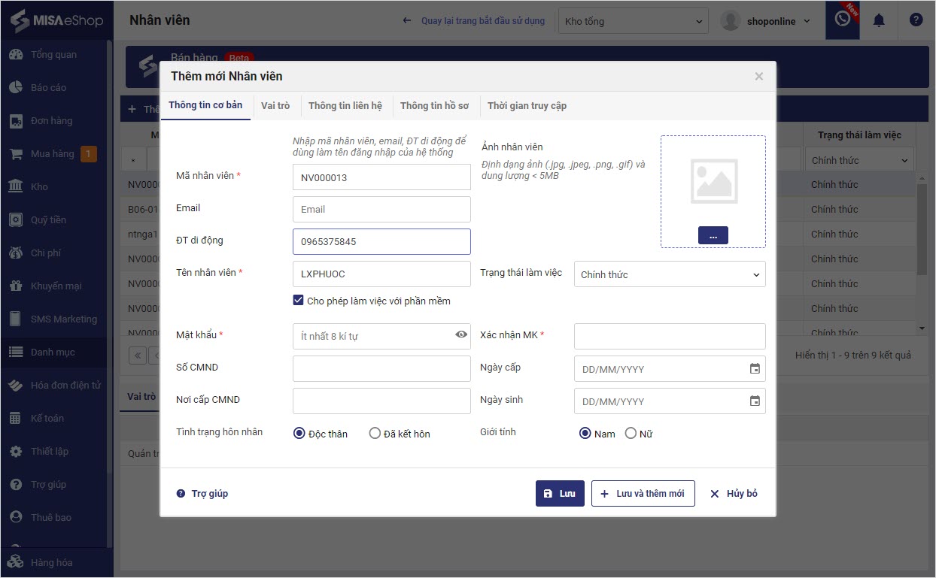Image resolution: width=936 pixels, height=578 pixels.
Task: Focus the Mã nhân viên field
Action: point(381,177)
